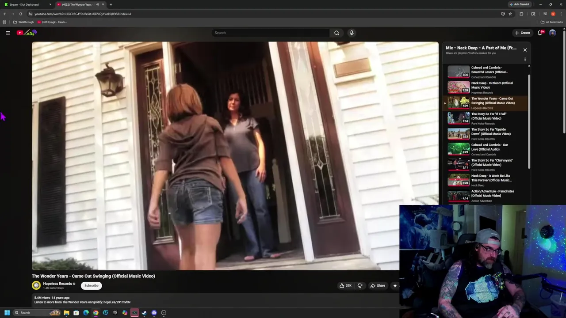Open Microsoft Store from the taskbar

pos(76,313)
